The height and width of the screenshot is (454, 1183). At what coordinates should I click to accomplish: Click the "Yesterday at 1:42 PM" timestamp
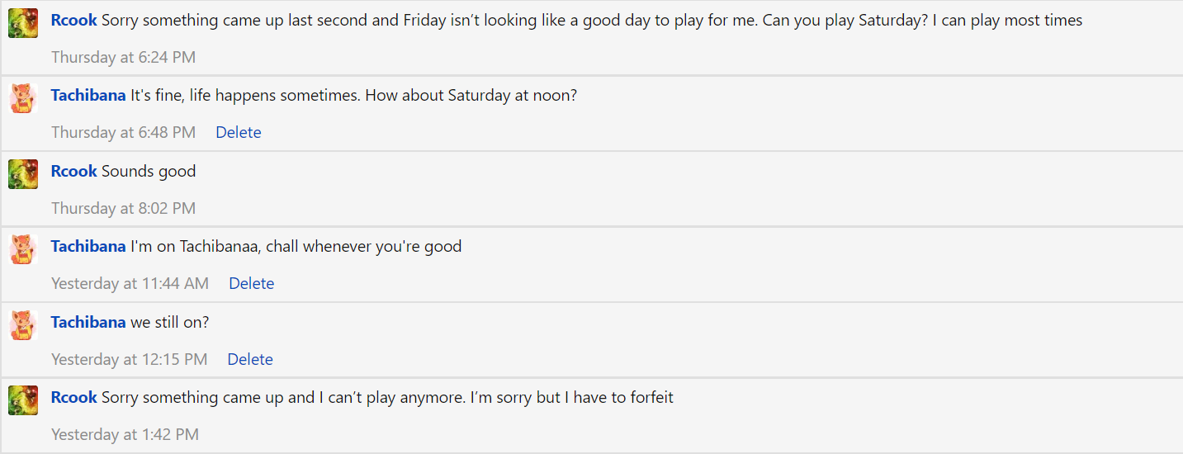pyautogui.click(x=125, y=434)
